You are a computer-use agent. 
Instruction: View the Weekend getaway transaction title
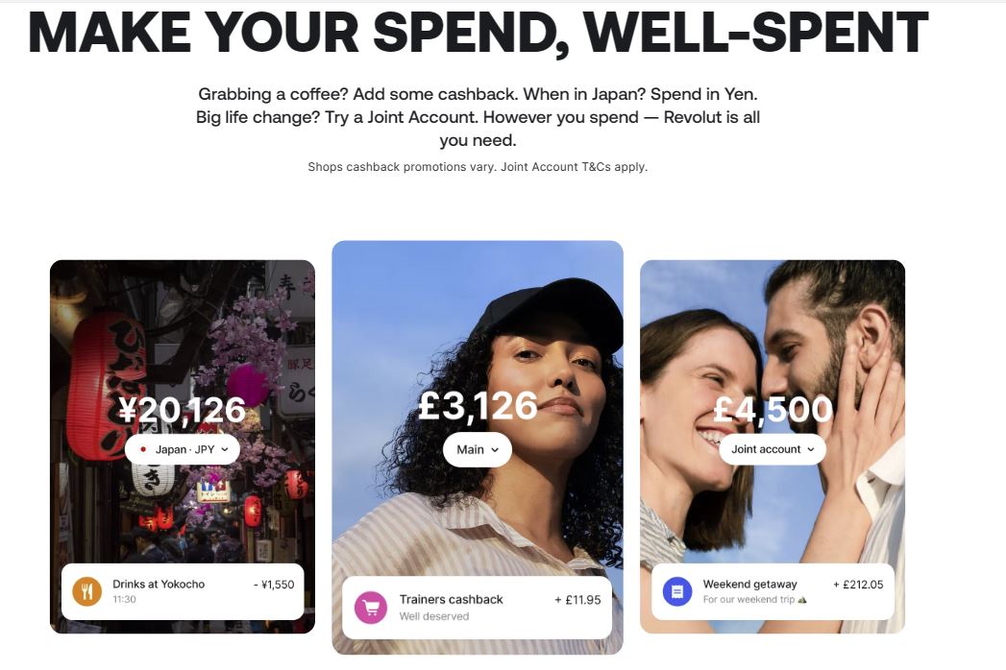749,584
